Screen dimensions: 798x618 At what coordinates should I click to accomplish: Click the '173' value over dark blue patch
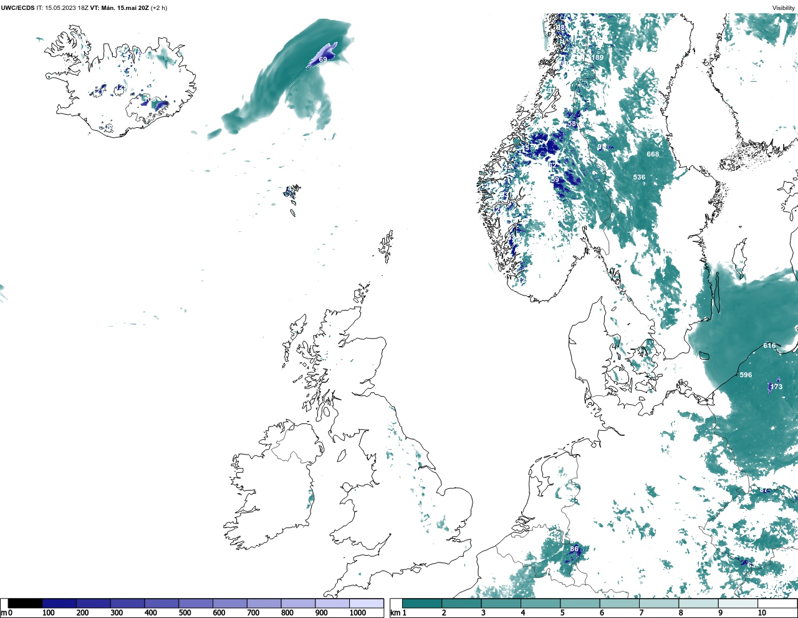pyautogui.click(x=776, y=387)
